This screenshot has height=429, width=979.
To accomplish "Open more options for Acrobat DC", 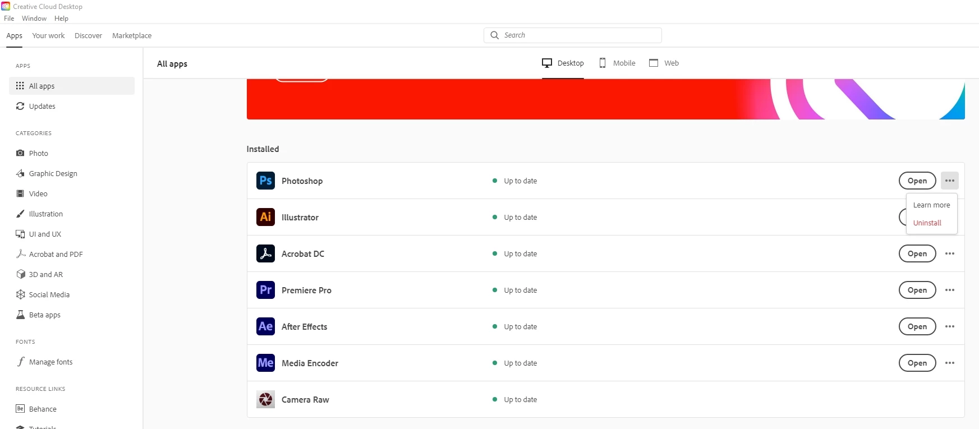I will click(949, 253).
